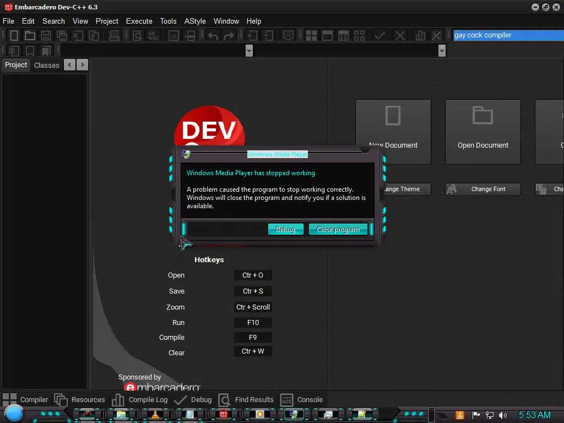Click the Ctr + O hotkey label
Viewport: 564px width, 423px height.
pyautogui.click(x=252, y=275)
